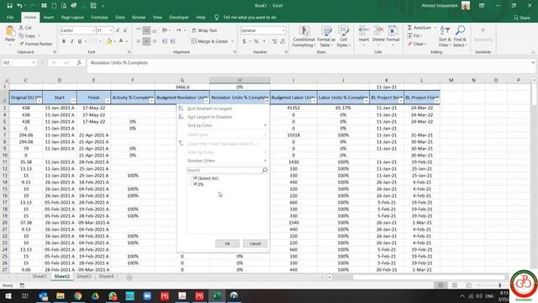
Task: Toggle Bold formatting
Action: click(64, 41)
